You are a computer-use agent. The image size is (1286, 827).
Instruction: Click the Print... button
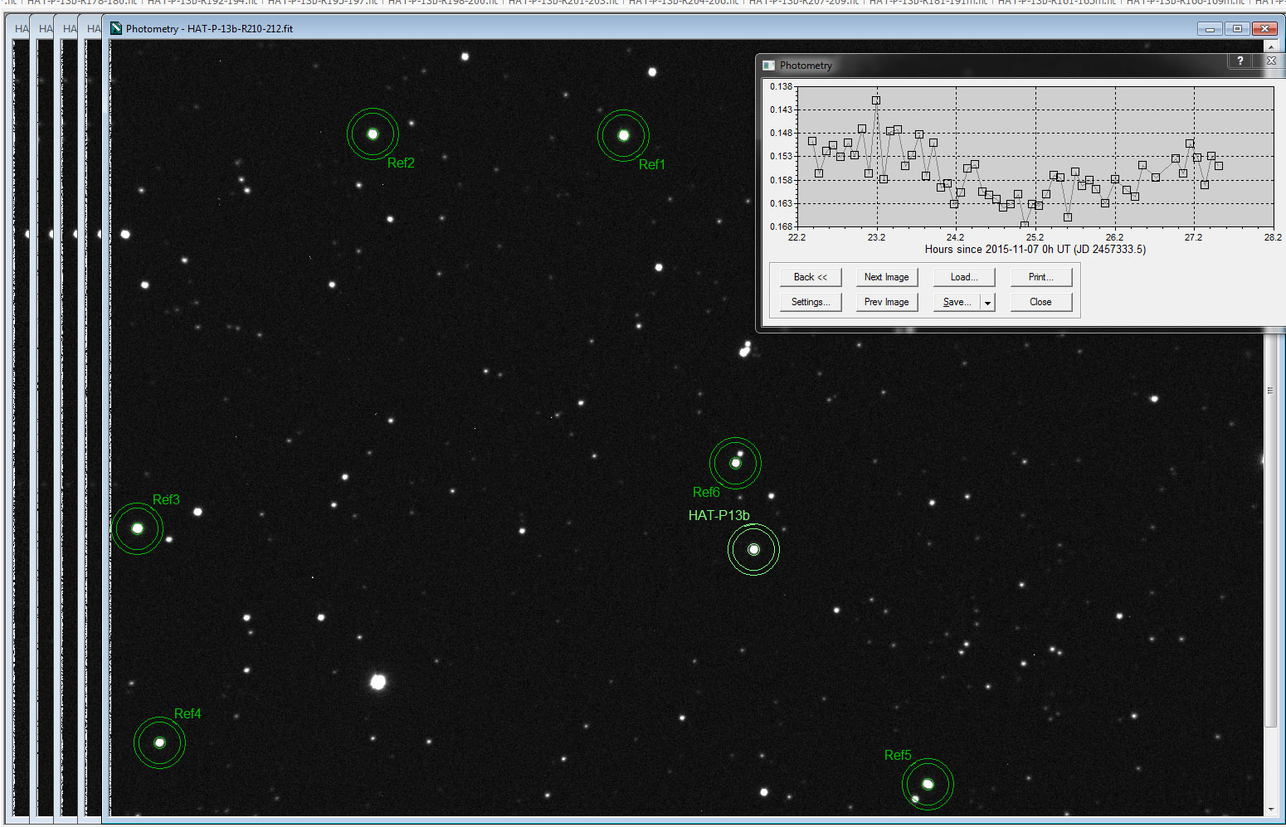tap(1040, 277)
